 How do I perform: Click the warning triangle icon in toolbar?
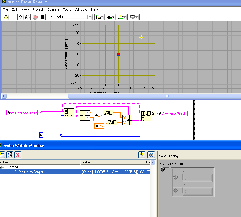pos(6,17)
